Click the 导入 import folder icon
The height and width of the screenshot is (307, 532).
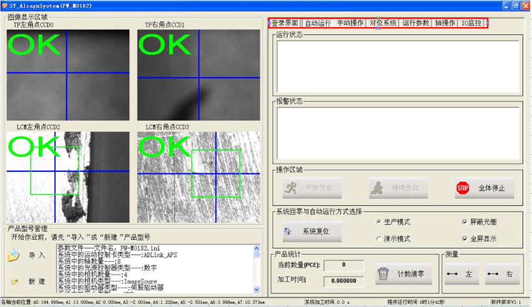coord(14,255)
